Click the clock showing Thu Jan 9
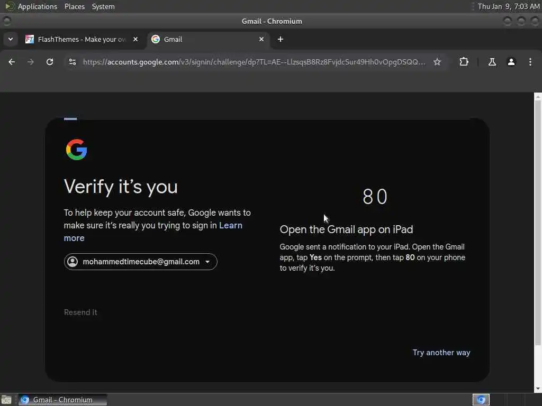The image size is (542, 406). pyautogui.click(x=509, y=6)
